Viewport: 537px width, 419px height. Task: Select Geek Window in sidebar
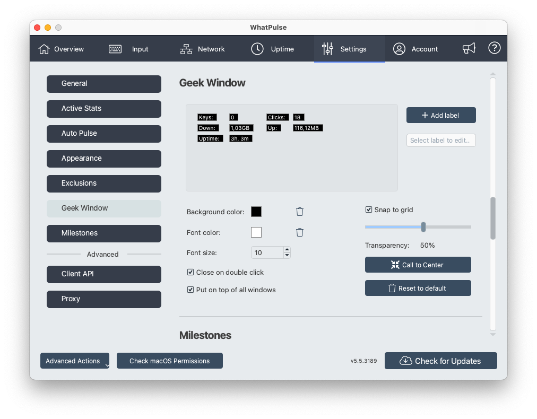pyautogui.click(x=104, y=208)
